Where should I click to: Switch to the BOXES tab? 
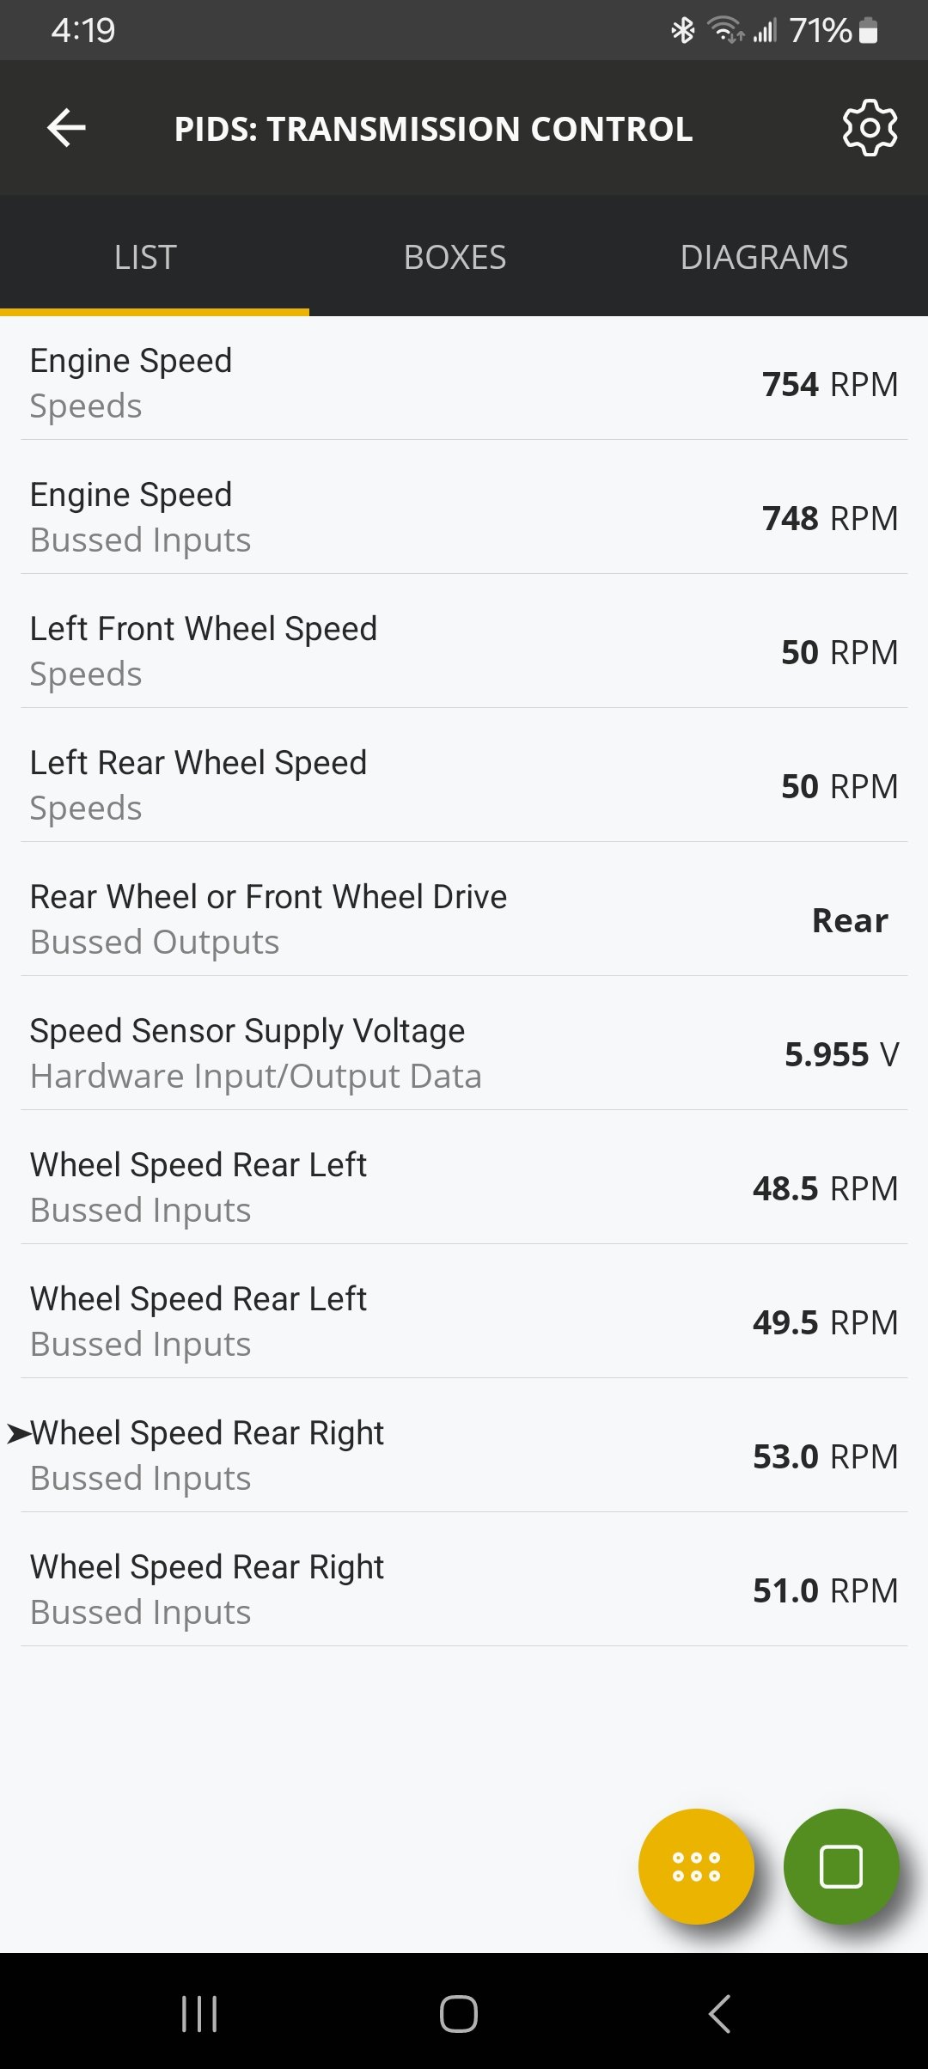coord(455,257)
